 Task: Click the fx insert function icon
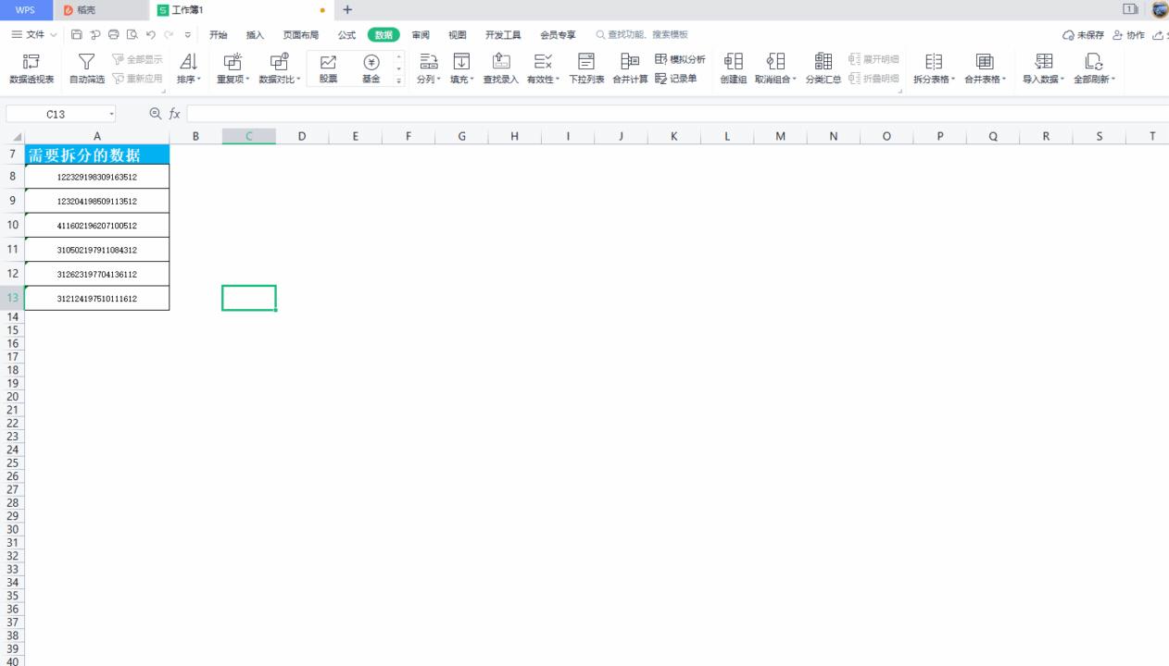[x=174, y=114]
